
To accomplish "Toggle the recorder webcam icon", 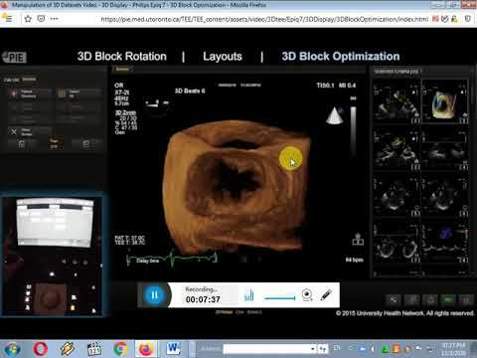I will click(307, 294).
